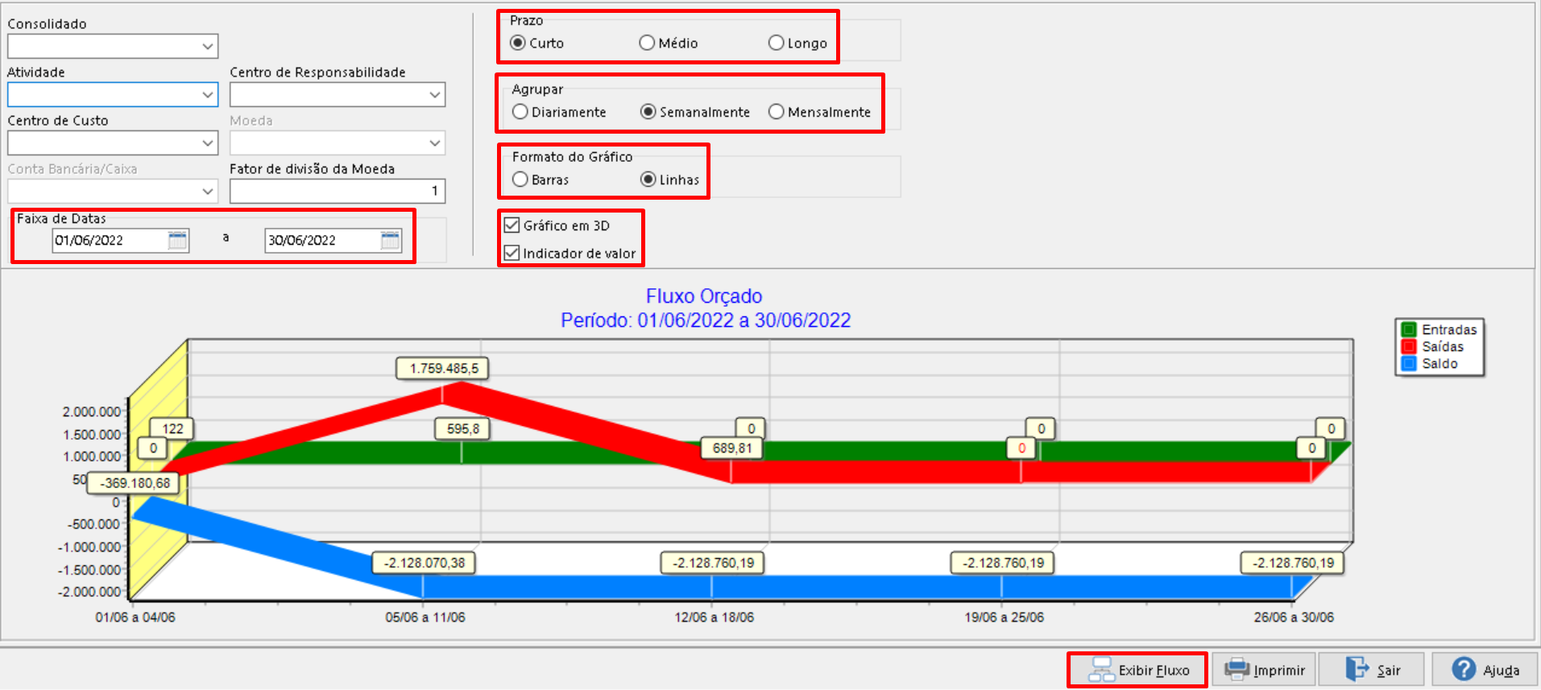Click the 595,8 value label
Viewport: 1541px width, 690px height.
(x=463, y=429)
